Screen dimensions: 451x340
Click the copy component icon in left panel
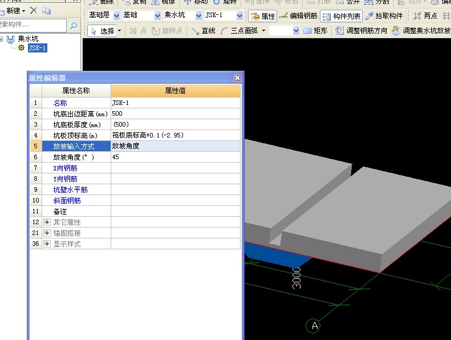tap(46, 11)
